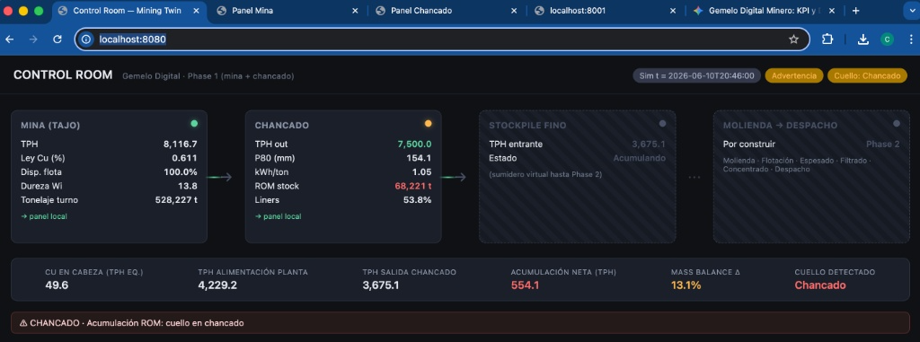The width and height of the screenshot is (920, 342).
Task: Click the Gemini sparkle favicon on last tab
Action: tap(697, 11)
